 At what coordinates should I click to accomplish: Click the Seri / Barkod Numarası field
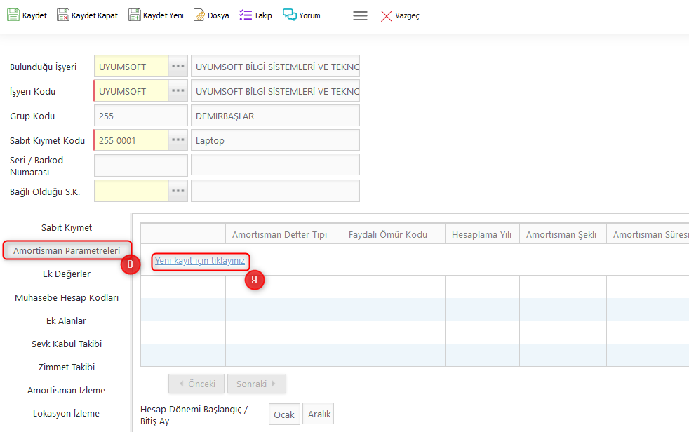tap(140, 166)
